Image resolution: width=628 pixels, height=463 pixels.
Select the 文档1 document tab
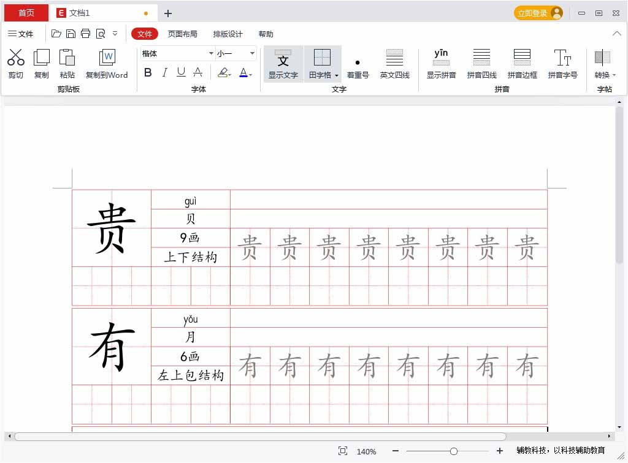(x=103, y=13)
